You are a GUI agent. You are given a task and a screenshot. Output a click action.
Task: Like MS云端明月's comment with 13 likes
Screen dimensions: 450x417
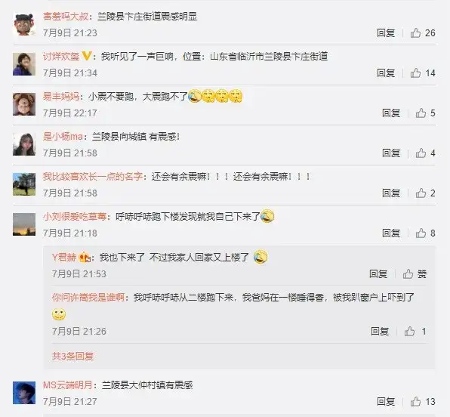point(423,402)
